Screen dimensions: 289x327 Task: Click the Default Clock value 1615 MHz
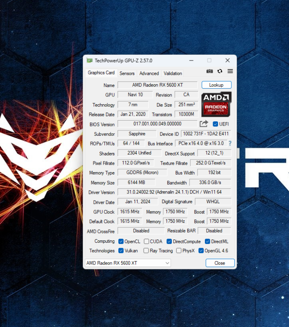pos(130,221)
